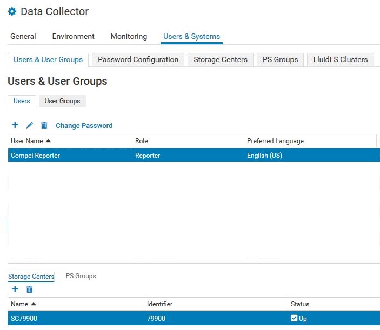Click the Data Collector gear icon

(x=12, y=11)
